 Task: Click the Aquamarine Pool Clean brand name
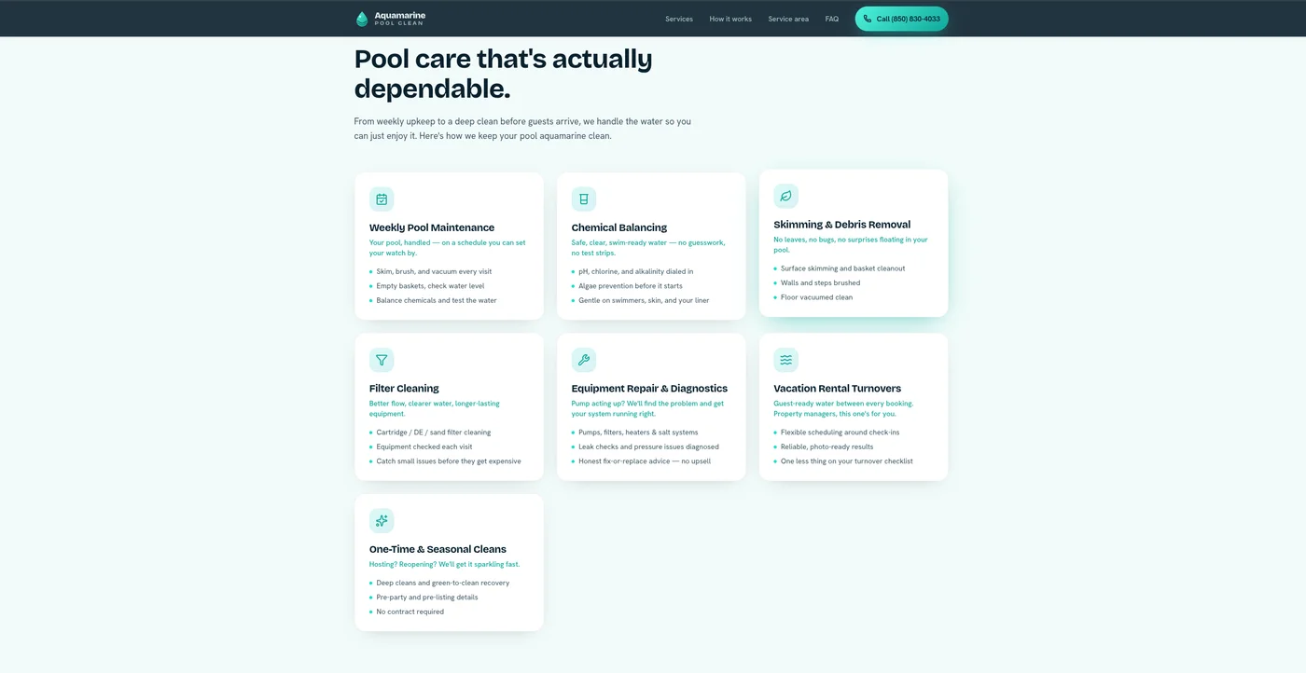coord(400,19)
